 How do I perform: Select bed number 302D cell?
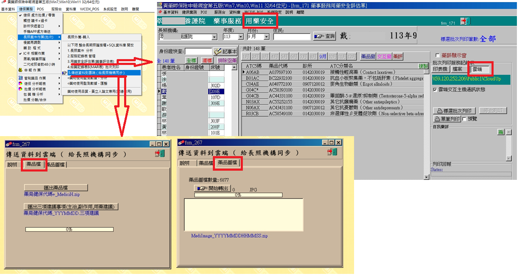point(217,85)
